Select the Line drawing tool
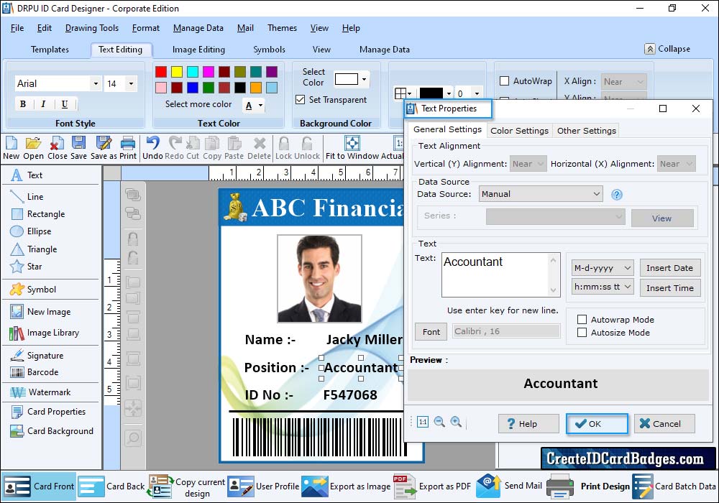Image resolution: width=719 pixels, height=503 pixels. 27,196
